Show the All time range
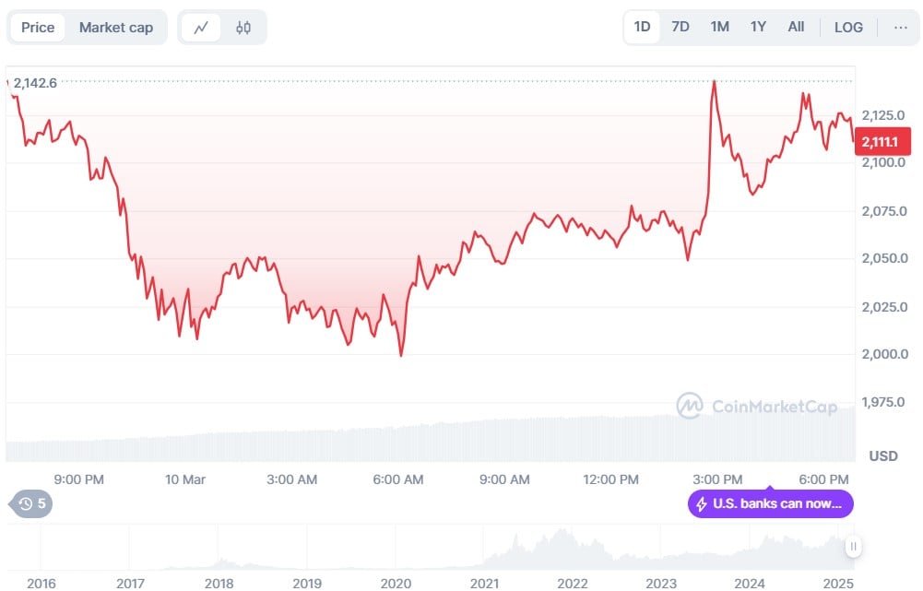 [796, 27]
